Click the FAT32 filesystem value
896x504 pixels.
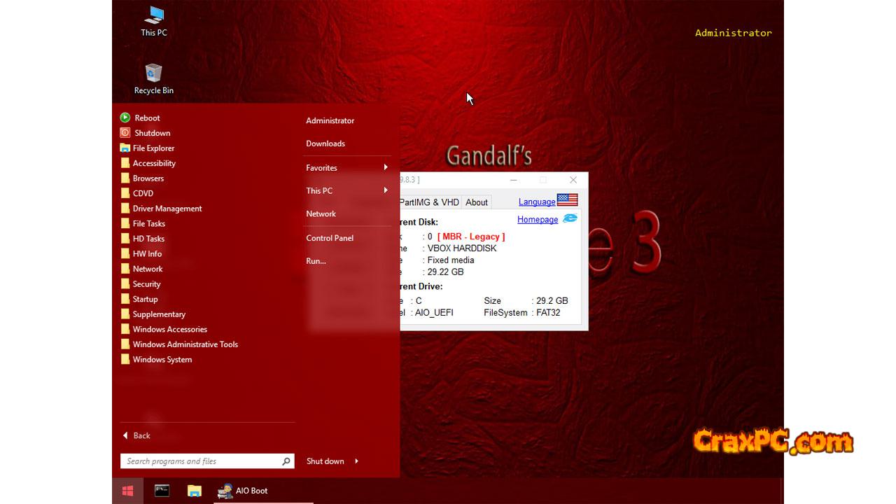click(549, 313)
